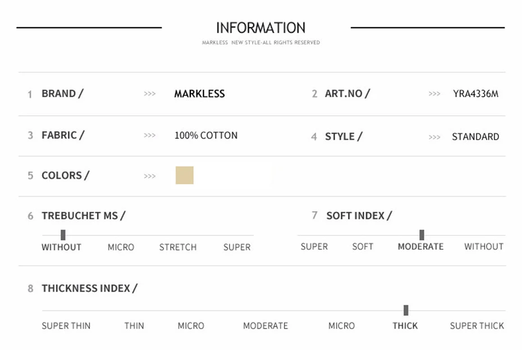Click the INFORMATION heading
Viewport: 522px width, 350px height.
[x=260, y=28]
